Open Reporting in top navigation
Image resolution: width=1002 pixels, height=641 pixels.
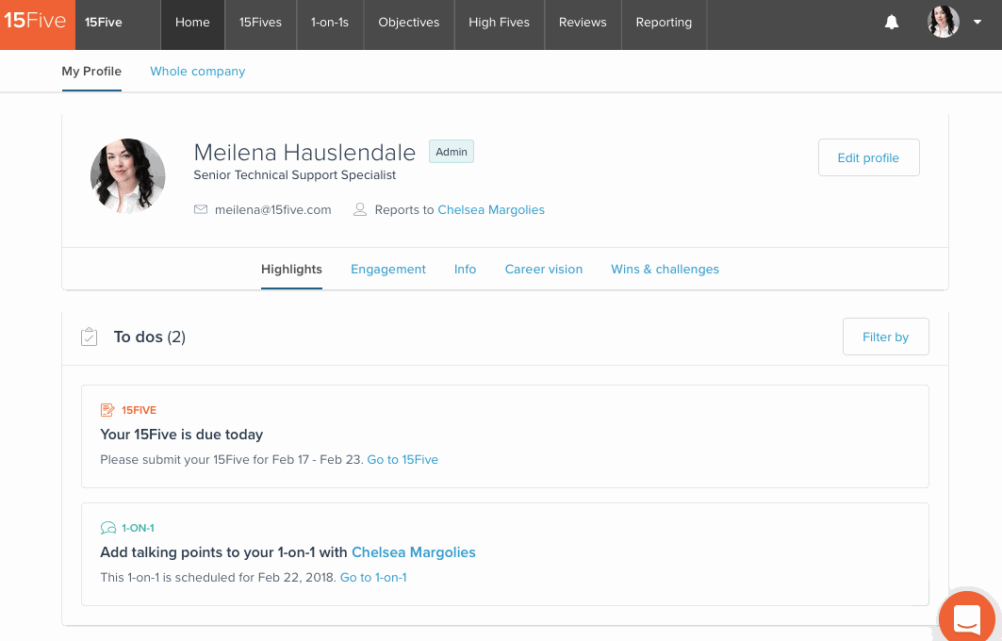(x=664, y=23)
